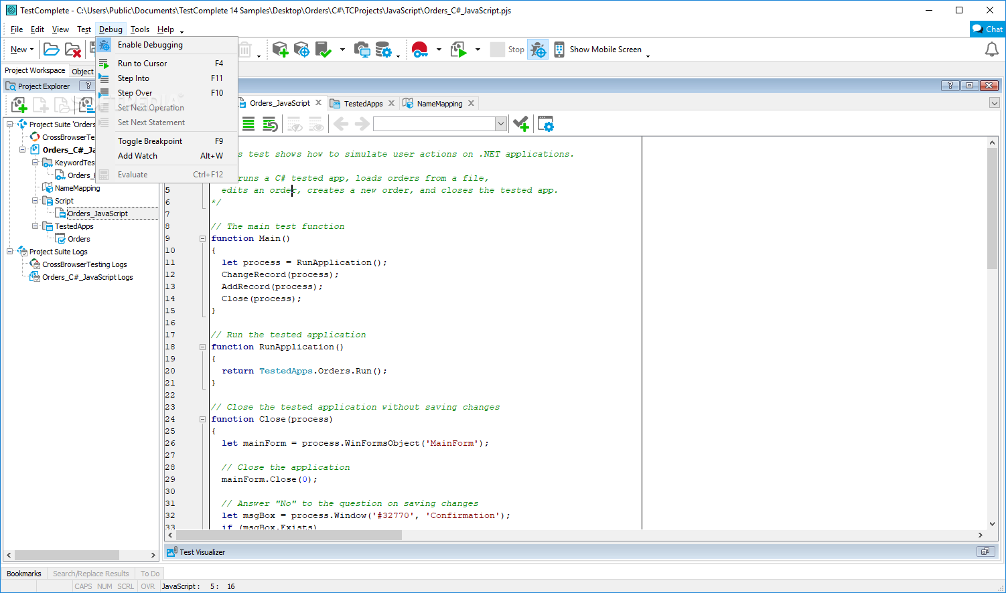Collapse the Project Suite 'Orders' tree node
Image resolution: width=1006 pixels, height=593 pixels.
click(x=10, y=124)
